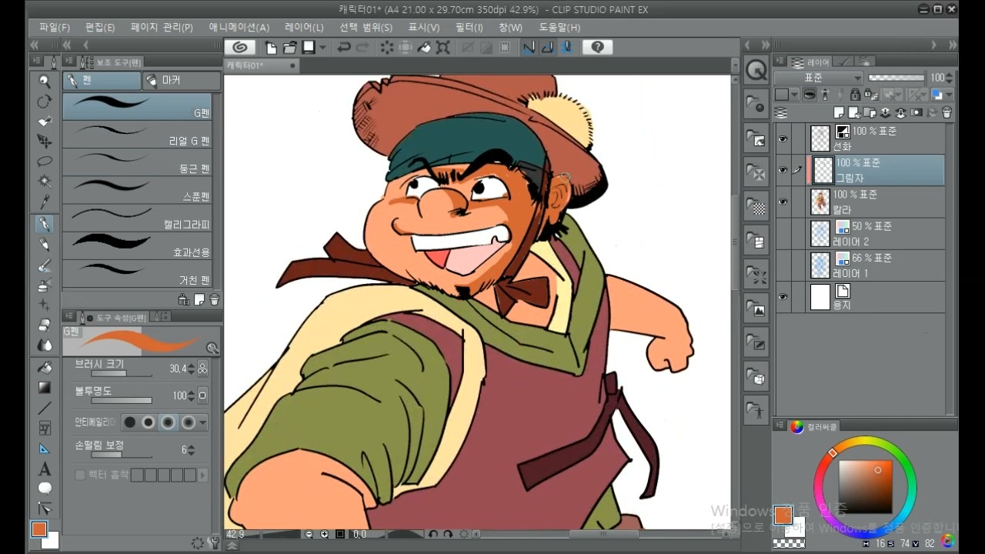Choose the 둥근 펜 brush

(x=137, y=162)
